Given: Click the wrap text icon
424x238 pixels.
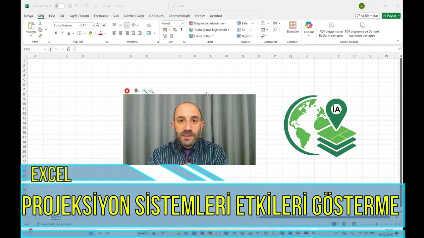Looking at the screenshot, I should point(149,25).
